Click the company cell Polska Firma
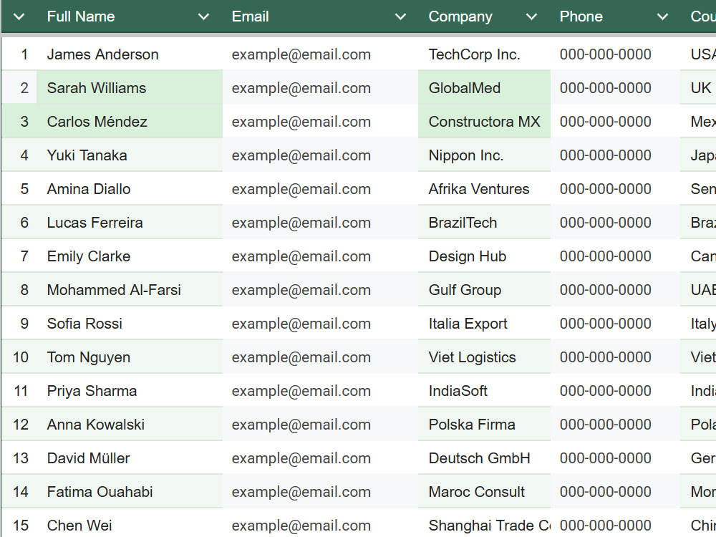Image resolution: width=716 pixels, height=537 pixels. click(x=485, y=424)
